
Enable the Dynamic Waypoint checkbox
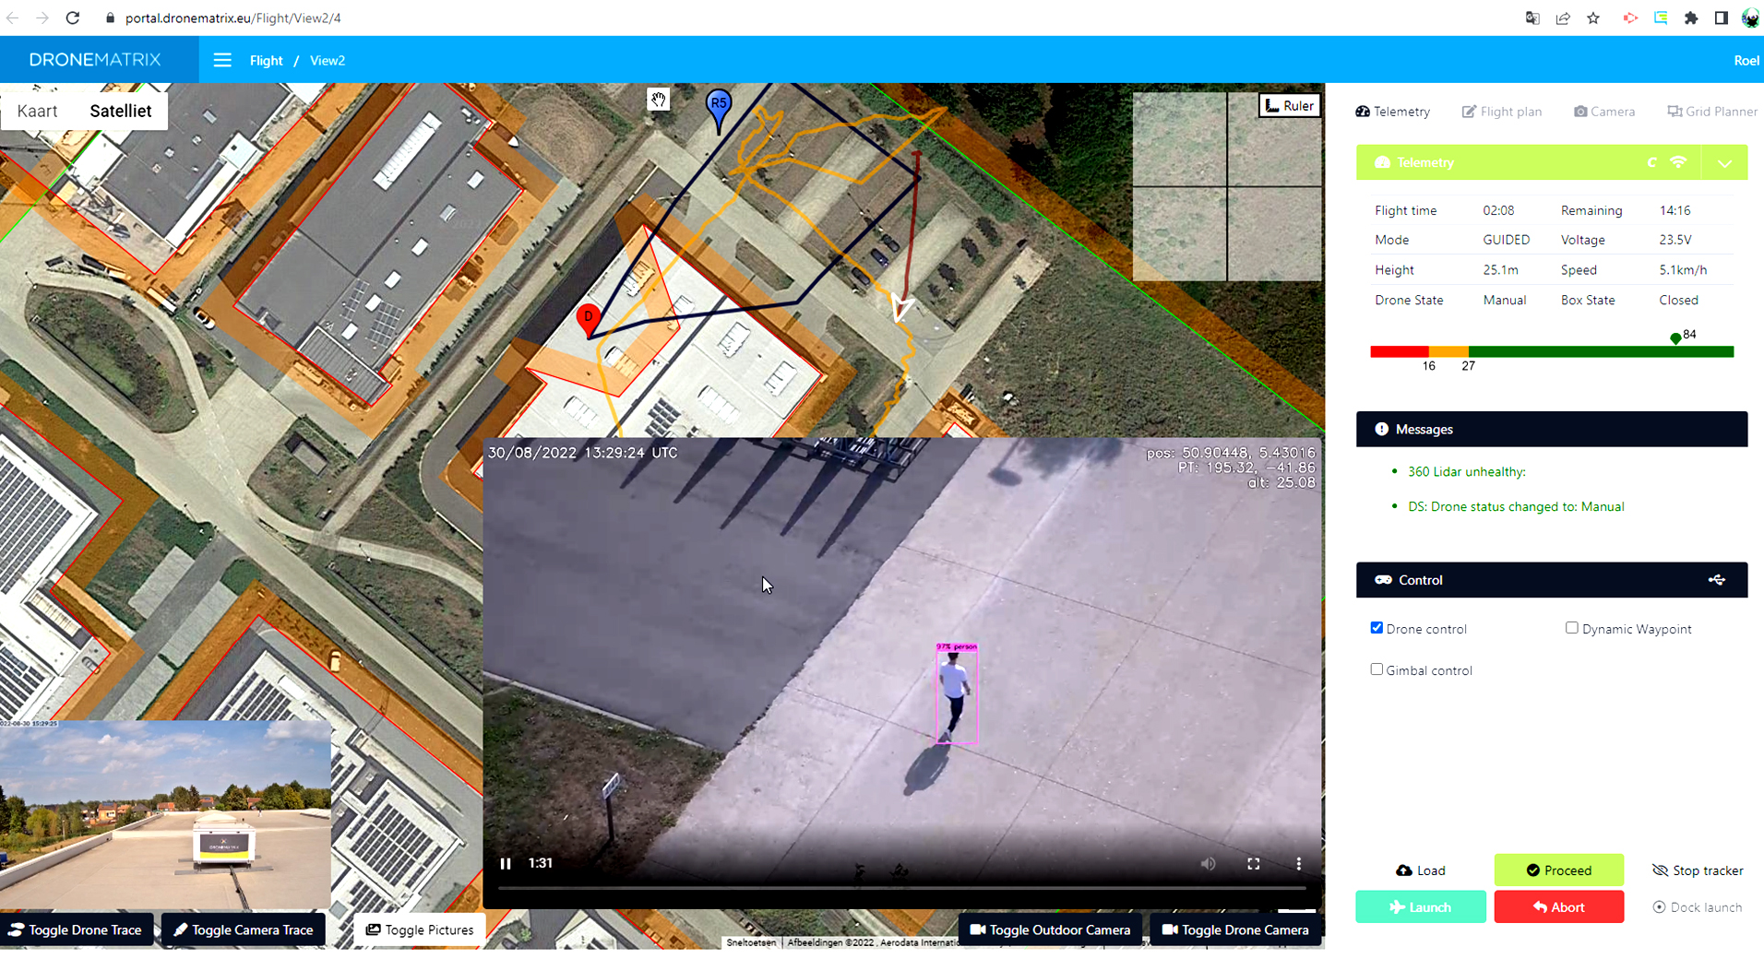pyautogui.click(x=1571, y=628)
